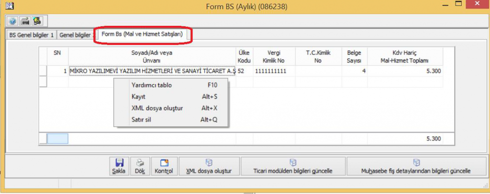Click the Vergi Kimlik No cell 1111111111
Image resolution: width=490 pixels, height=194 pixels.
coord(270,71)
